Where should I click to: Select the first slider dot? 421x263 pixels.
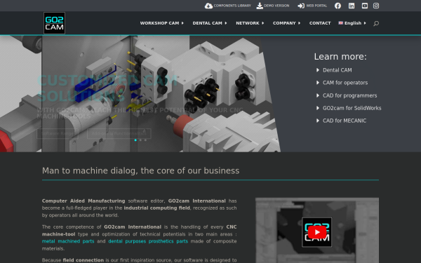(135, 140)
